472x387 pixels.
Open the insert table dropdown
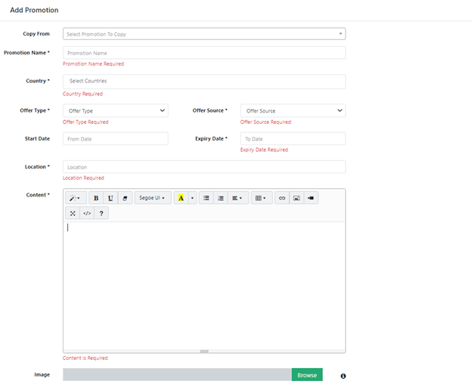[262, 198]
